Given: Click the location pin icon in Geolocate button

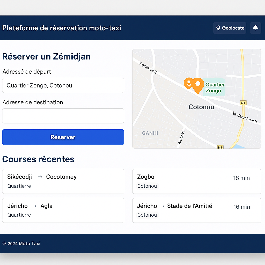Looking at the screenshot, I should pyautogui.click(x=219, y=28).
